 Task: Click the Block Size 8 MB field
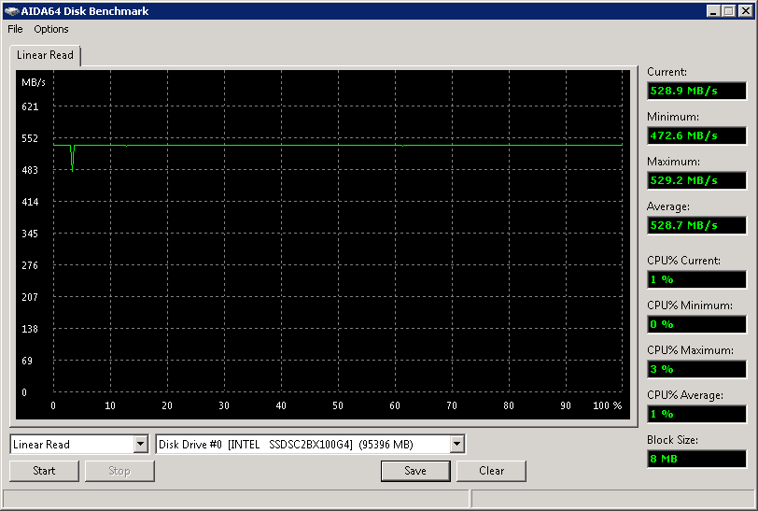pos(696,459)
